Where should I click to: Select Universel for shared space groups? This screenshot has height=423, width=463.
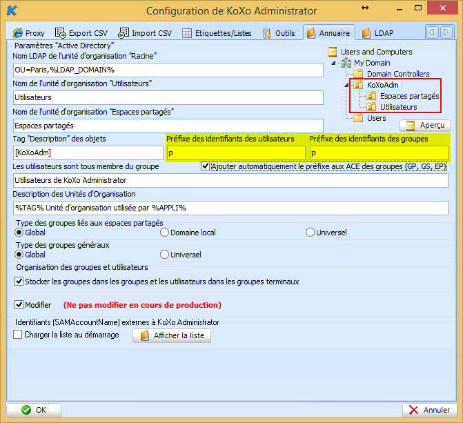pos(310,233)
